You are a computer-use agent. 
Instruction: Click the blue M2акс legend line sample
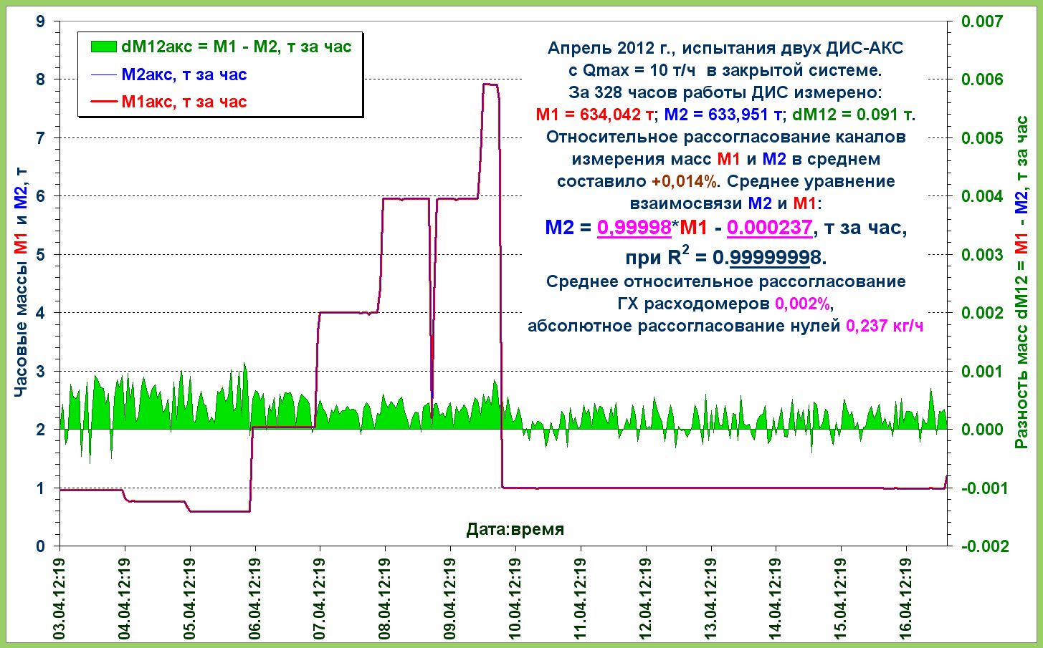[103, 74]
